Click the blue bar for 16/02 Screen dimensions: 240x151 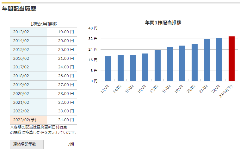point(145,67)
